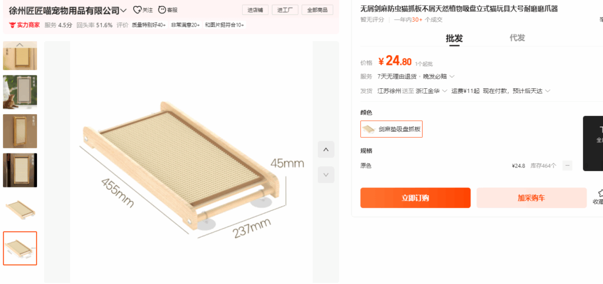Open 客服 customer service chat icon
Image resolution: width=603 pixels, height=284 pixels.
[x=162, y=10]
